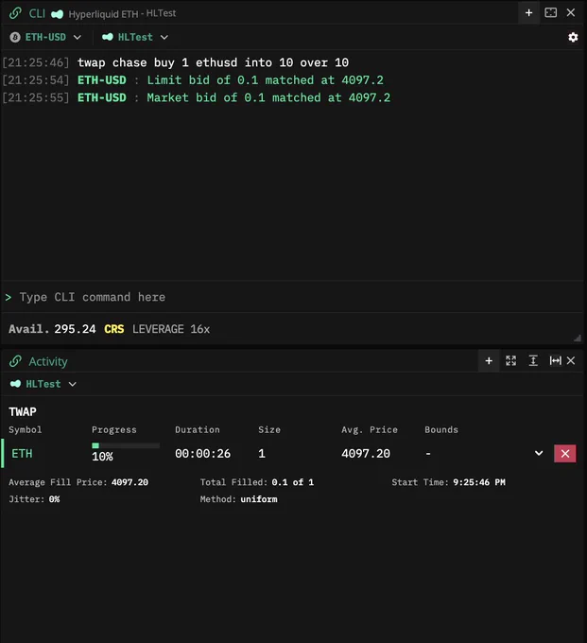Screen dimensions: 587x643
Task: Click the Progress column header
Action: pos(114,429)
